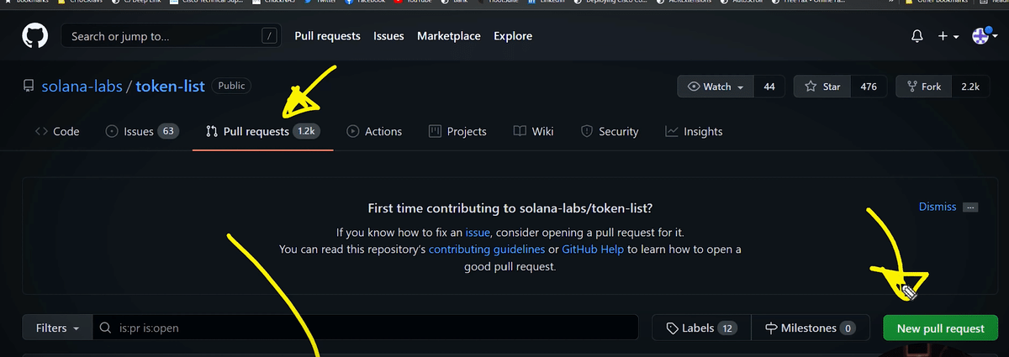This screenshot has width=1009, height=357.
Task: Open the token-list repository link
Action: point(171,87)
